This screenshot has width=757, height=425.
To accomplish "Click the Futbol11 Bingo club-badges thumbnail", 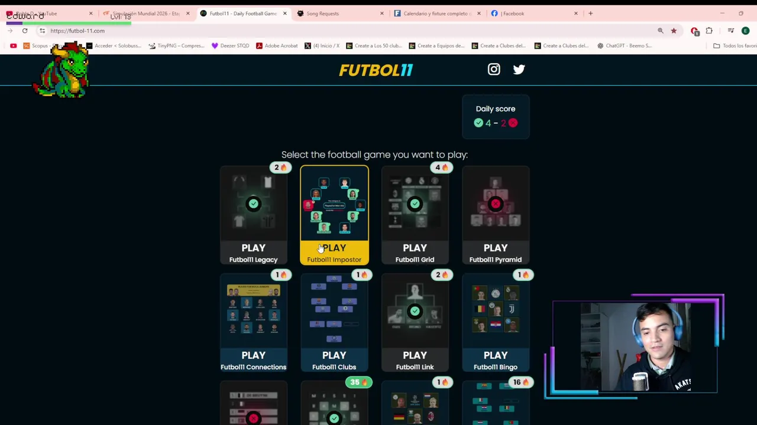I will click(x=496, y=311).
